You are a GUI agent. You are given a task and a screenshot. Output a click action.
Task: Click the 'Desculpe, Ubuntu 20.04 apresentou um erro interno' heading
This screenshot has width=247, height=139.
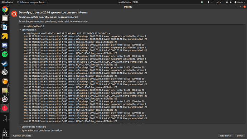tap(53, 13)
